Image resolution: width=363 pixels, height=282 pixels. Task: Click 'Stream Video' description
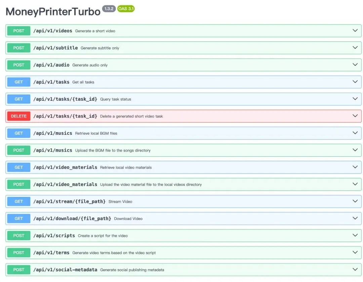pos(120,202)
